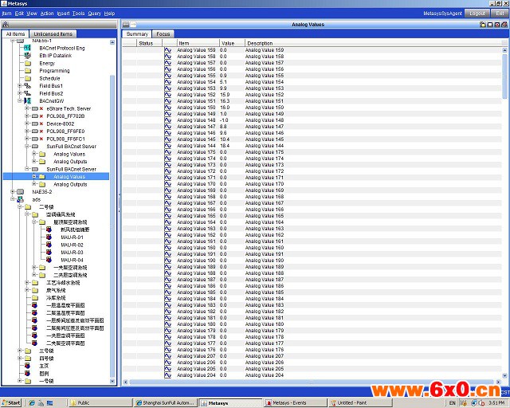Image resolution: width=510 pixels, height=408 pixels.
Task: Click the Analog Value 152 row icon
Action: tap(168, 95)
